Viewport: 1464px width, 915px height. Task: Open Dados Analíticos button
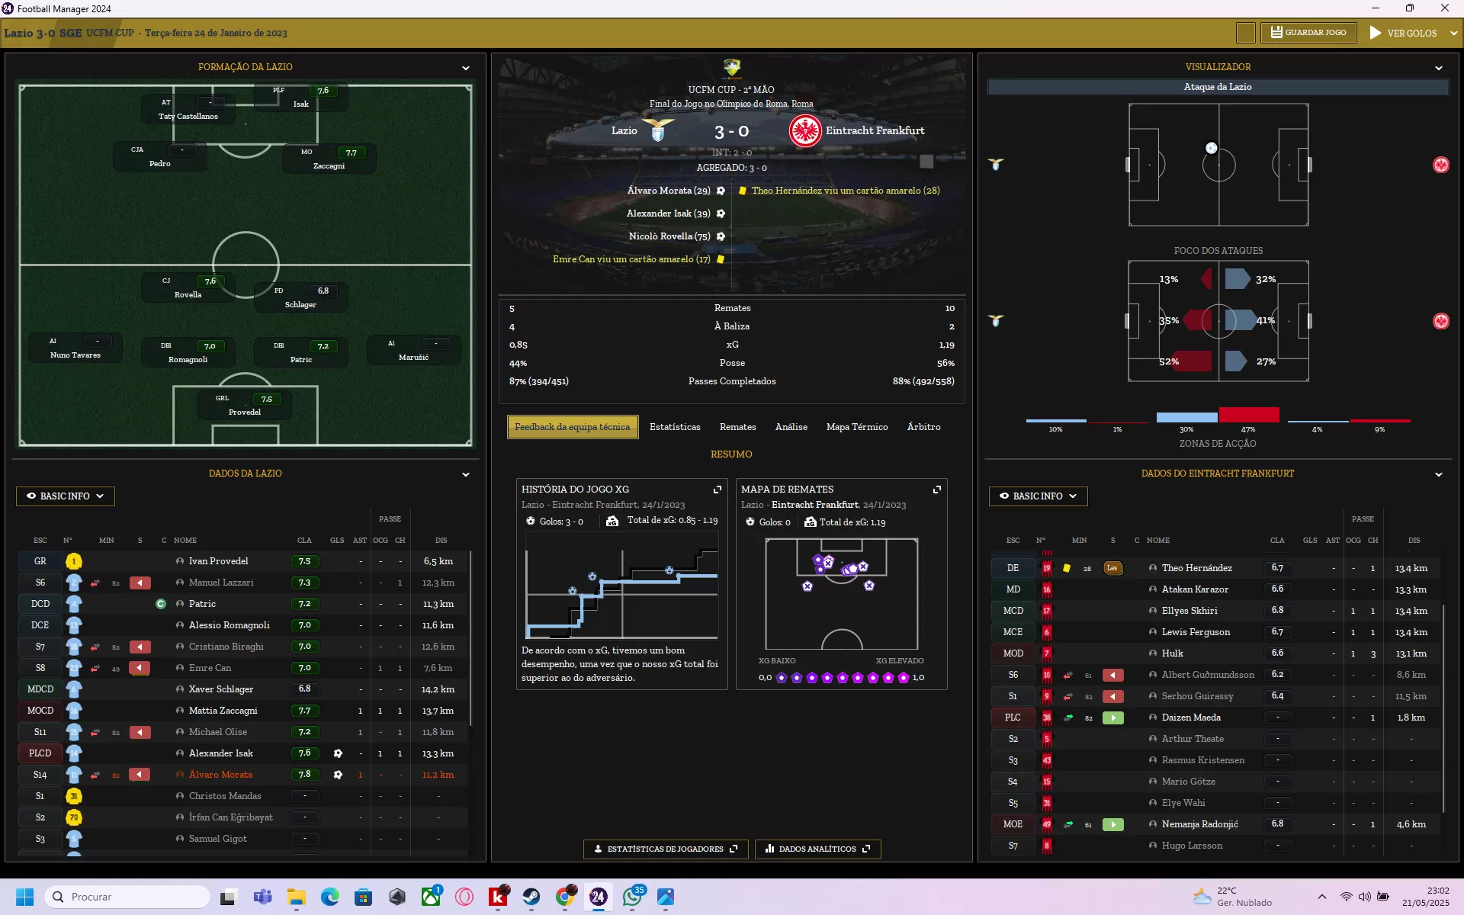click(817, 849)
